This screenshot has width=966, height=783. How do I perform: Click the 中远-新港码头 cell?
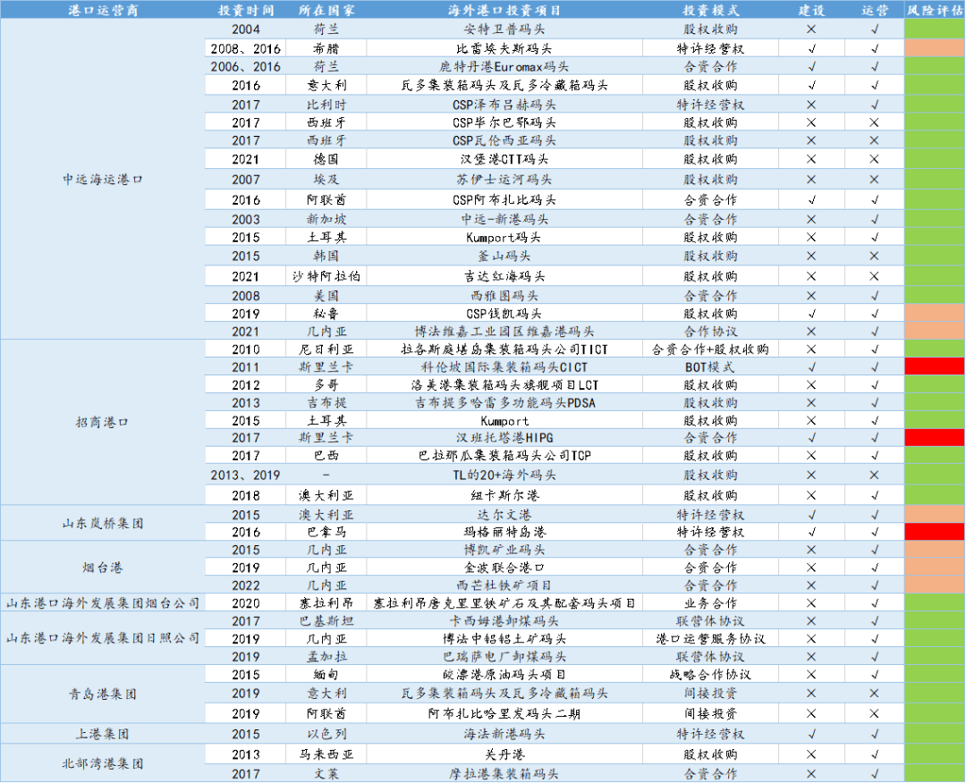coord(504,219)
